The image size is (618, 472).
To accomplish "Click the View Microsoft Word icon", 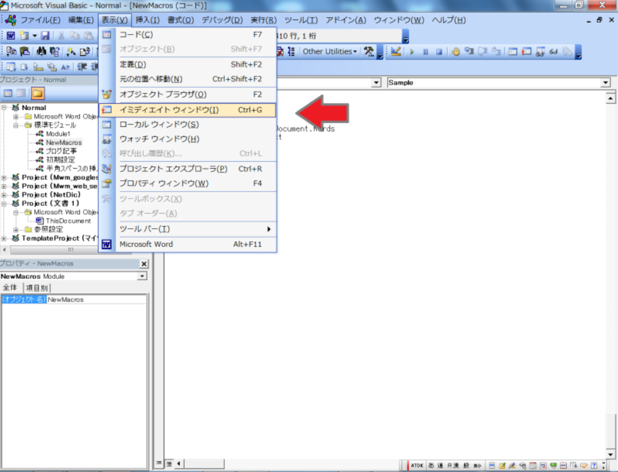I will pos(11,35).
